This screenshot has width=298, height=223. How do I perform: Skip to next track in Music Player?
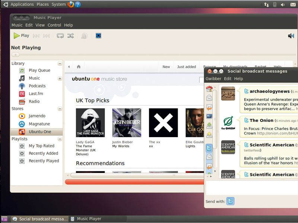(x=46, y=36)
